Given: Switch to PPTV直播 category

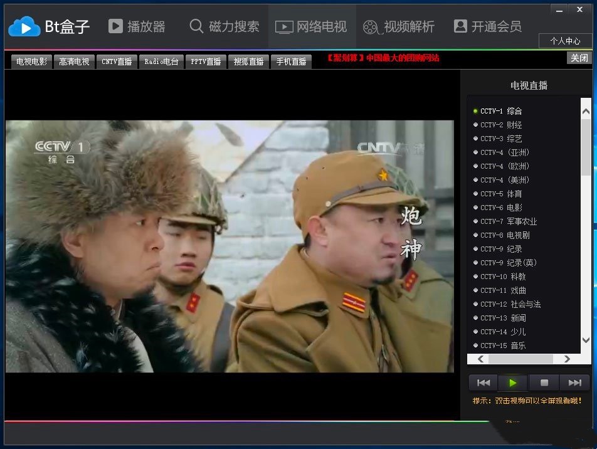Looking at the screenshot, I should tap(206, 61).
